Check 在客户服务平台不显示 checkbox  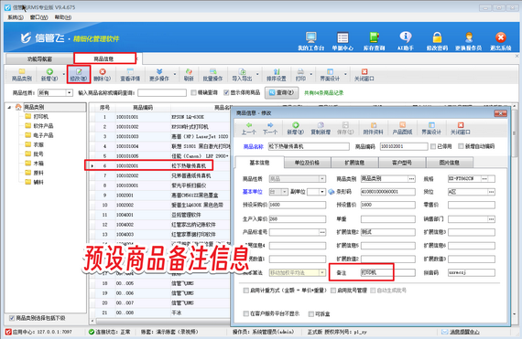pos(246,313)
